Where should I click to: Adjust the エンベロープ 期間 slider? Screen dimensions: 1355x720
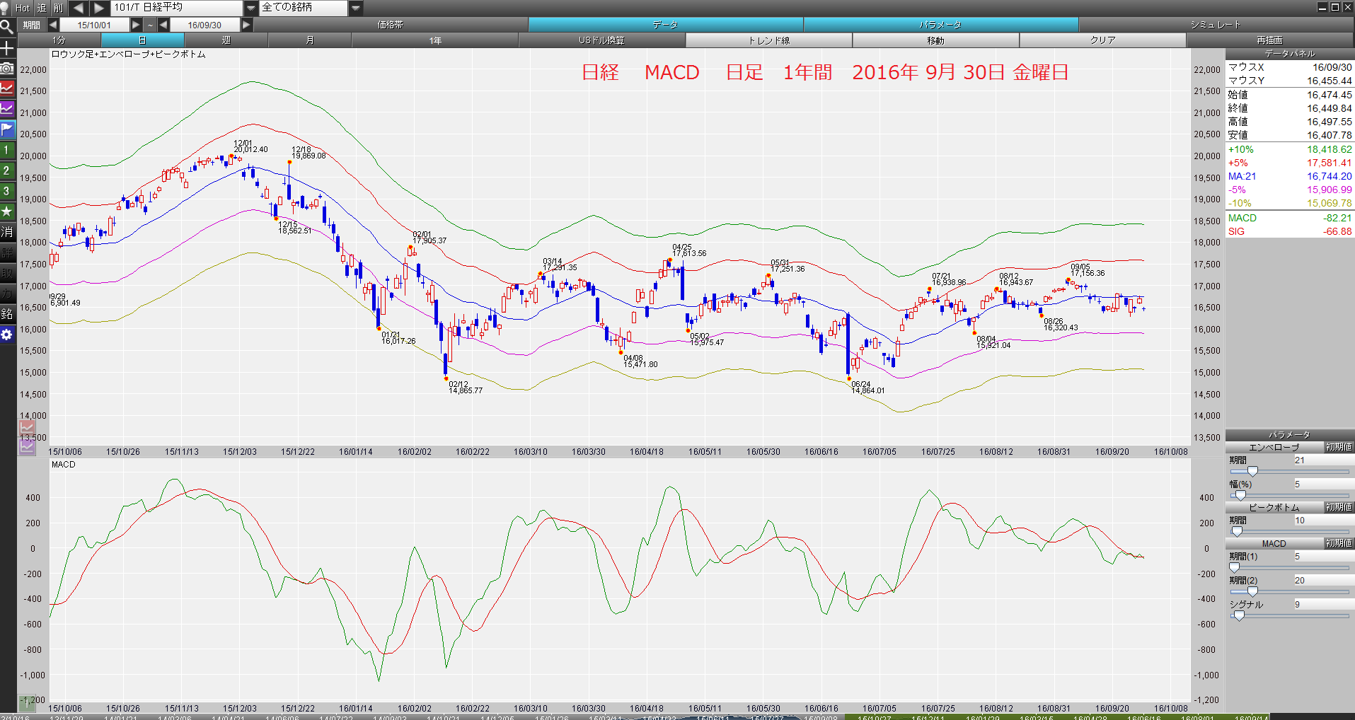tap(1252, 472)
